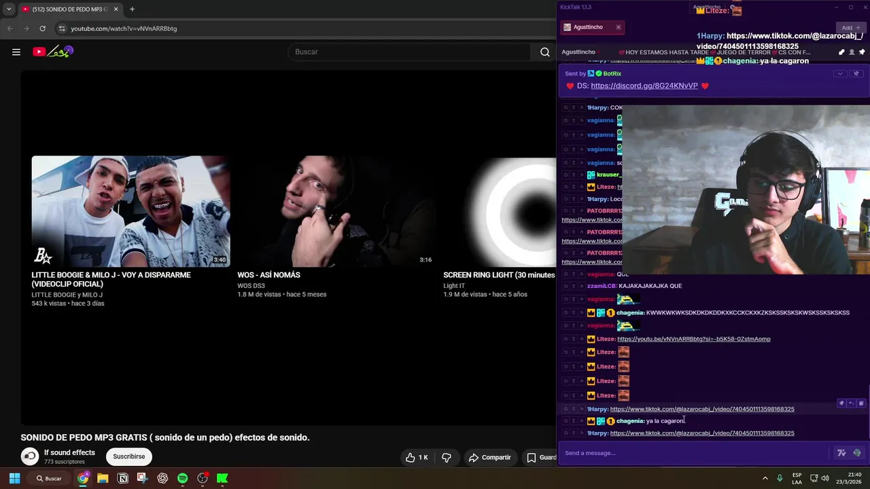The width and height of the screenshot is (870, 489).
Task: Open last 1Harpy TikTok link in chat
Action: (702, 433)
